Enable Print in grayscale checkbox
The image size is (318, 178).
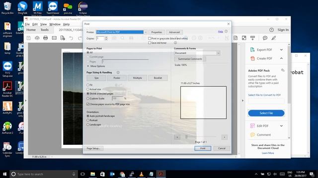pos(150,39)
